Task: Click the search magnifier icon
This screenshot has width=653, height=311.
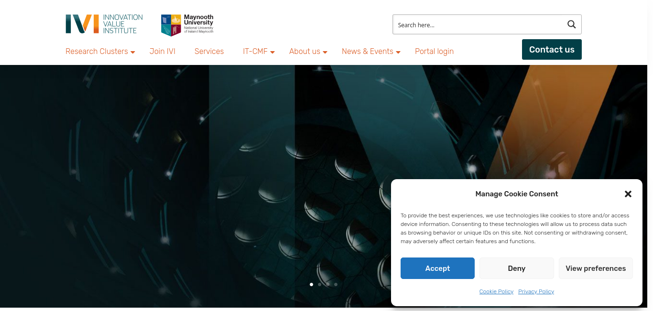Action: point(571,24)
